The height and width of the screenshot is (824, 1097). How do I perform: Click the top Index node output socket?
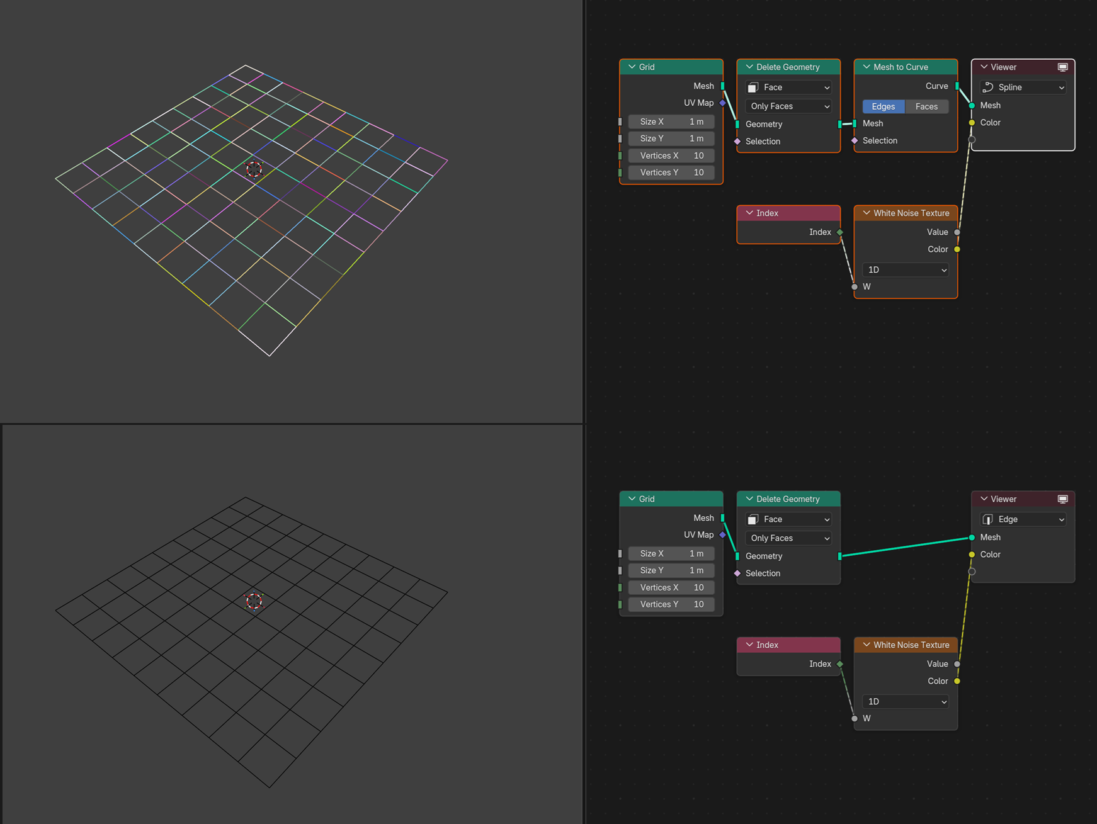[x=840, y=232]
